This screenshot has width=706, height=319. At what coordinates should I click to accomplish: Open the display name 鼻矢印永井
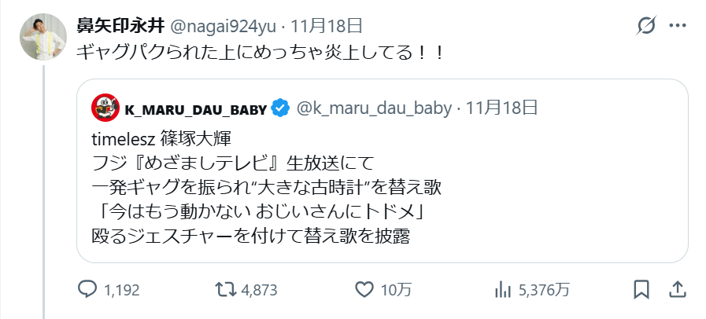point(120,27)
